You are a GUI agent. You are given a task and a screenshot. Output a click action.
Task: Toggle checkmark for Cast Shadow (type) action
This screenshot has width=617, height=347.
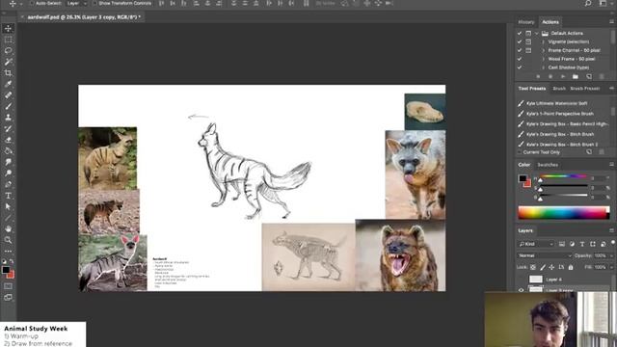(520, 67)
